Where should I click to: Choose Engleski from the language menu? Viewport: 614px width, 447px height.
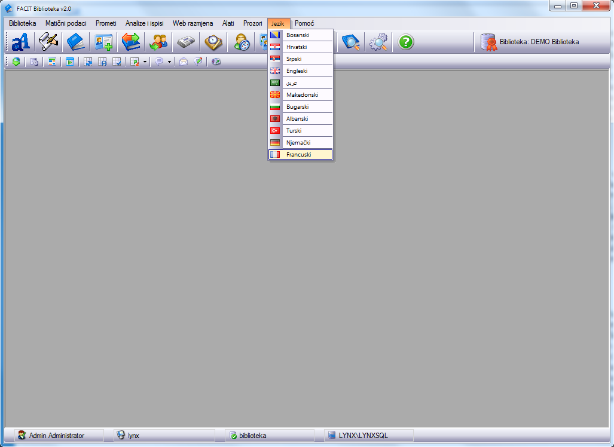(x=297, y=71)
